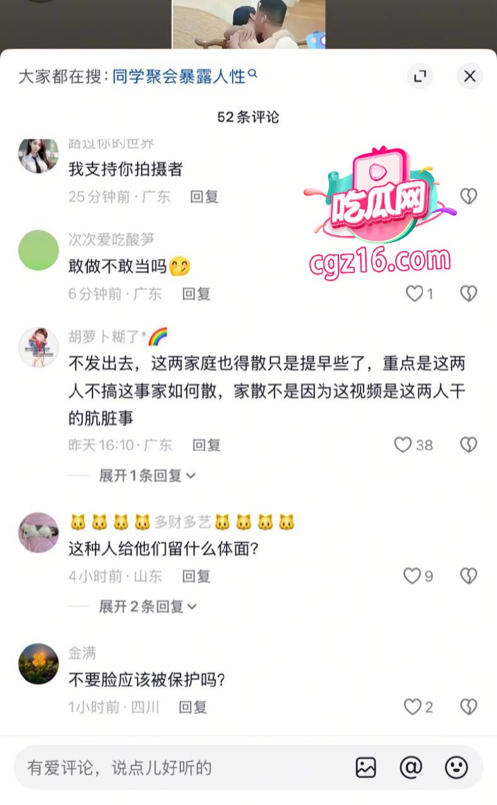The width and height of the screenshot is (497, 805).
Task: Tap the @ mention icon
Action: click(411, 767)
